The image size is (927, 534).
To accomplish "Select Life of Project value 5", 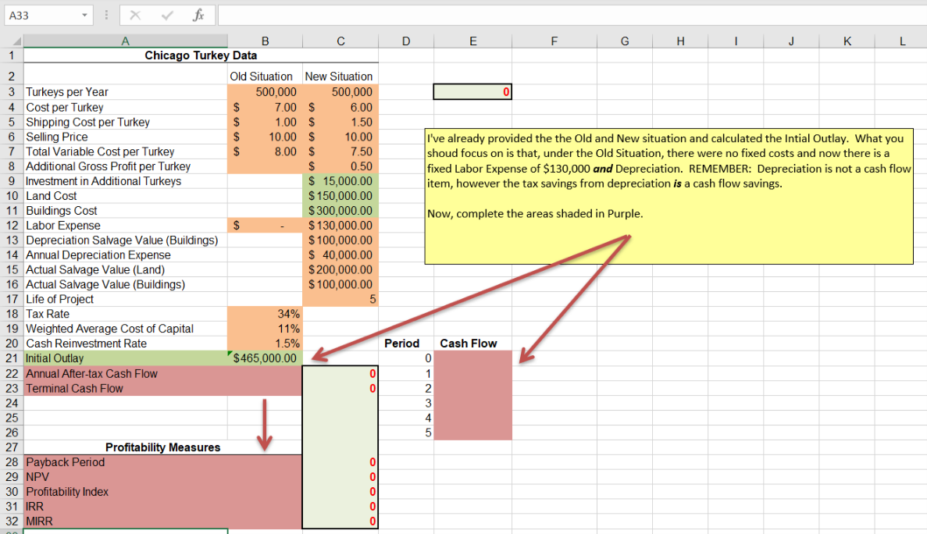I will [x=340, y=300].
